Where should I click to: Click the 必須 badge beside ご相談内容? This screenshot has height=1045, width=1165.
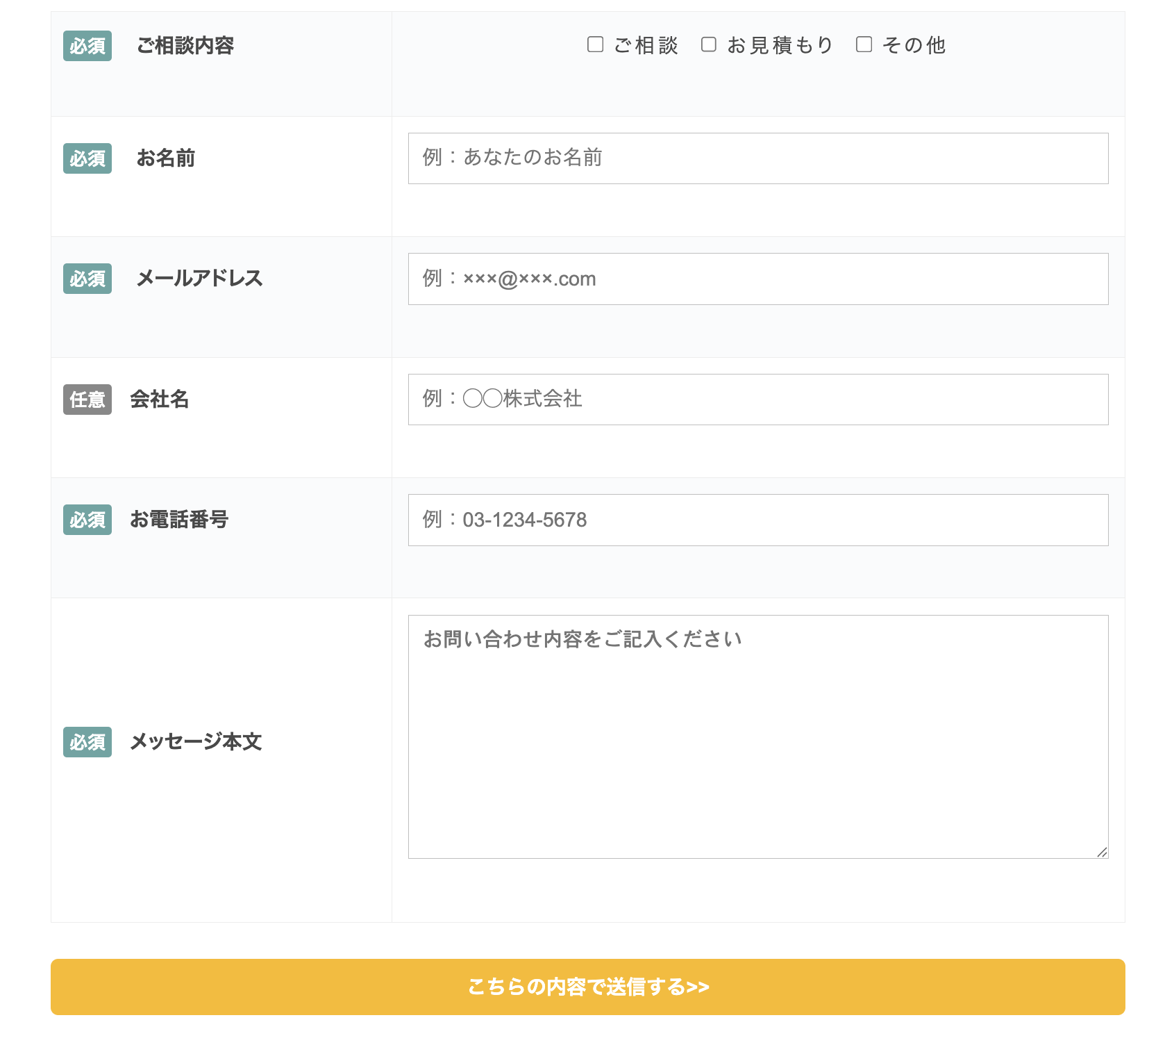point(87,46)
